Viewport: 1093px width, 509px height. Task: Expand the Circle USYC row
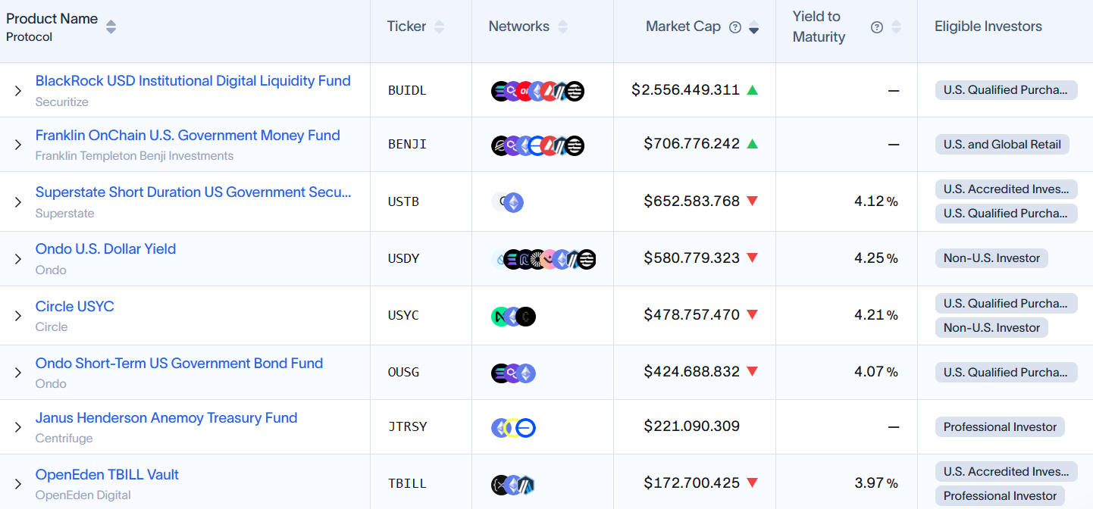click(18, 316)
